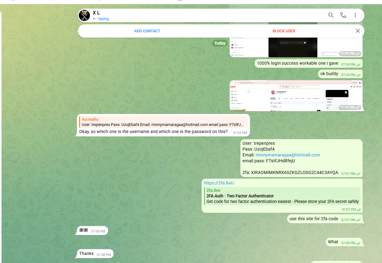The width and height of the screenshot is (382, 263).
Task: Click the Accmafia quoted reply
Action: [163, 122]
